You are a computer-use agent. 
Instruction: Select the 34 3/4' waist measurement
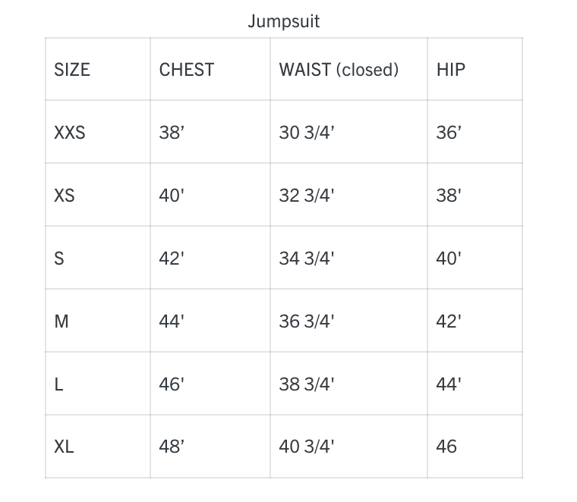(307, 259)
